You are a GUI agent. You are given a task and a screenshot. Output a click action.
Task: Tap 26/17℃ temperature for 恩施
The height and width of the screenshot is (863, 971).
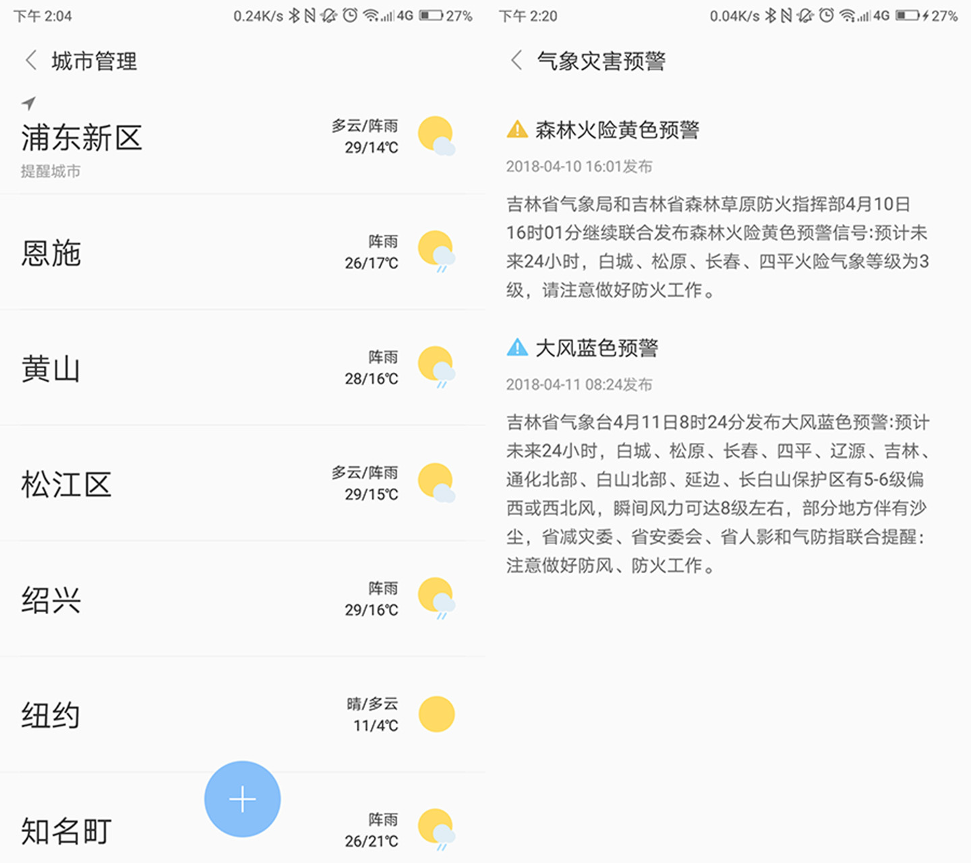372,263
